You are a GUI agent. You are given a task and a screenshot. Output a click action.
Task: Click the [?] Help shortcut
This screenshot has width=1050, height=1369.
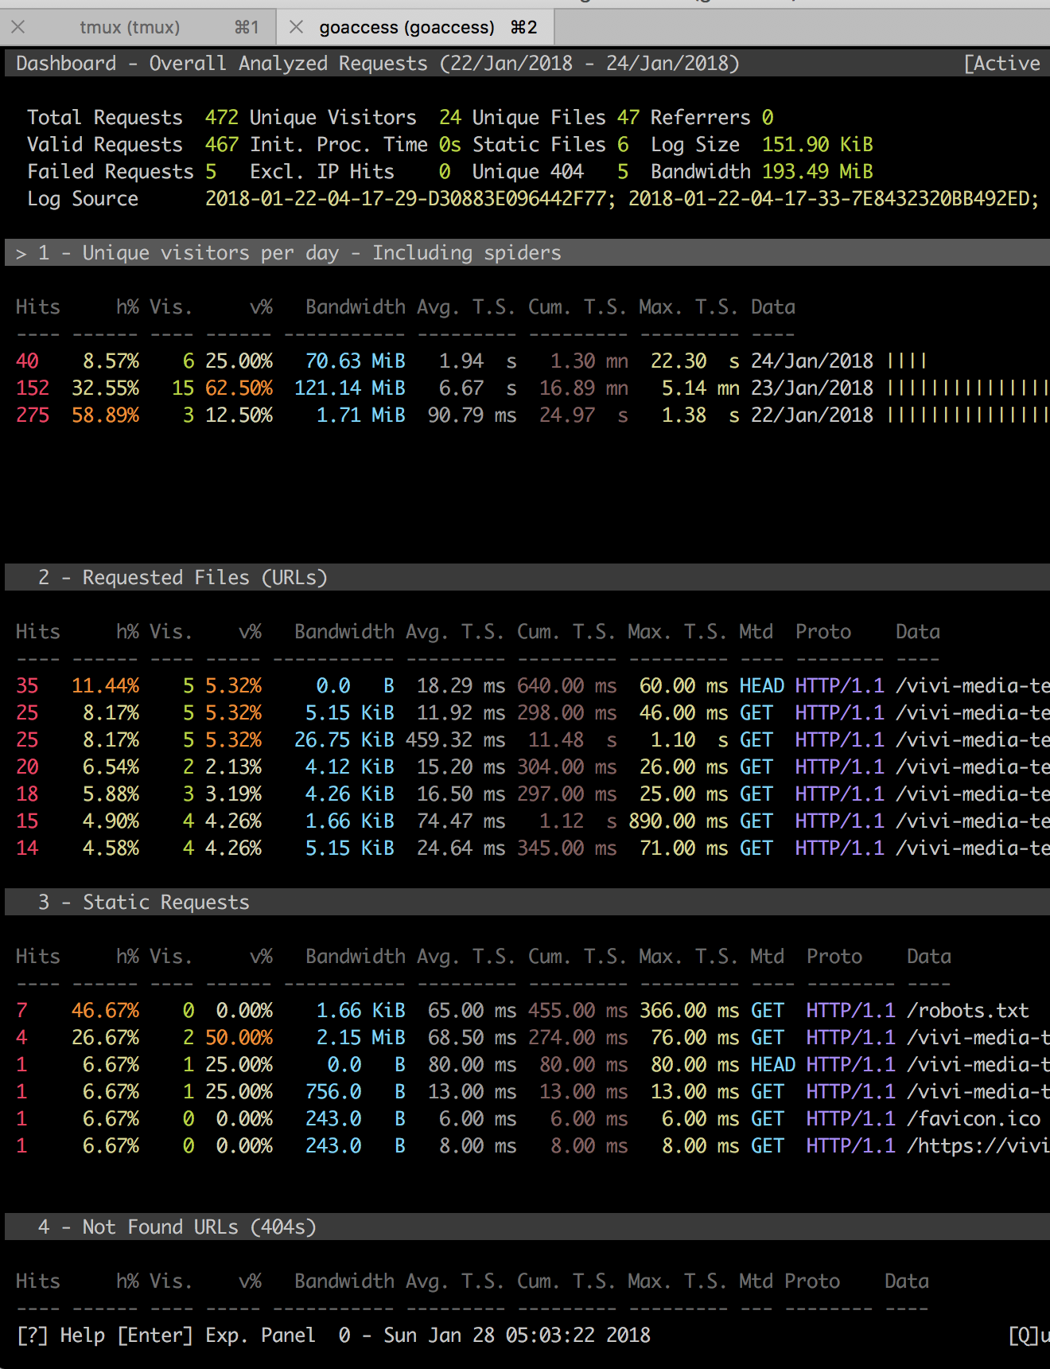pyautogui.click(x=60, y=1336)
